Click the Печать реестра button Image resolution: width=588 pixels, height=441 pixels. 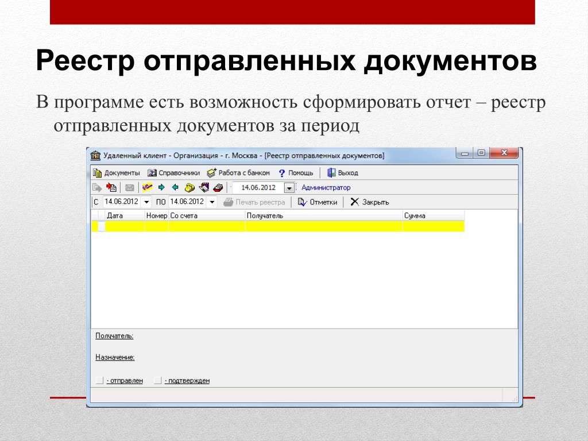coord(254,203)
